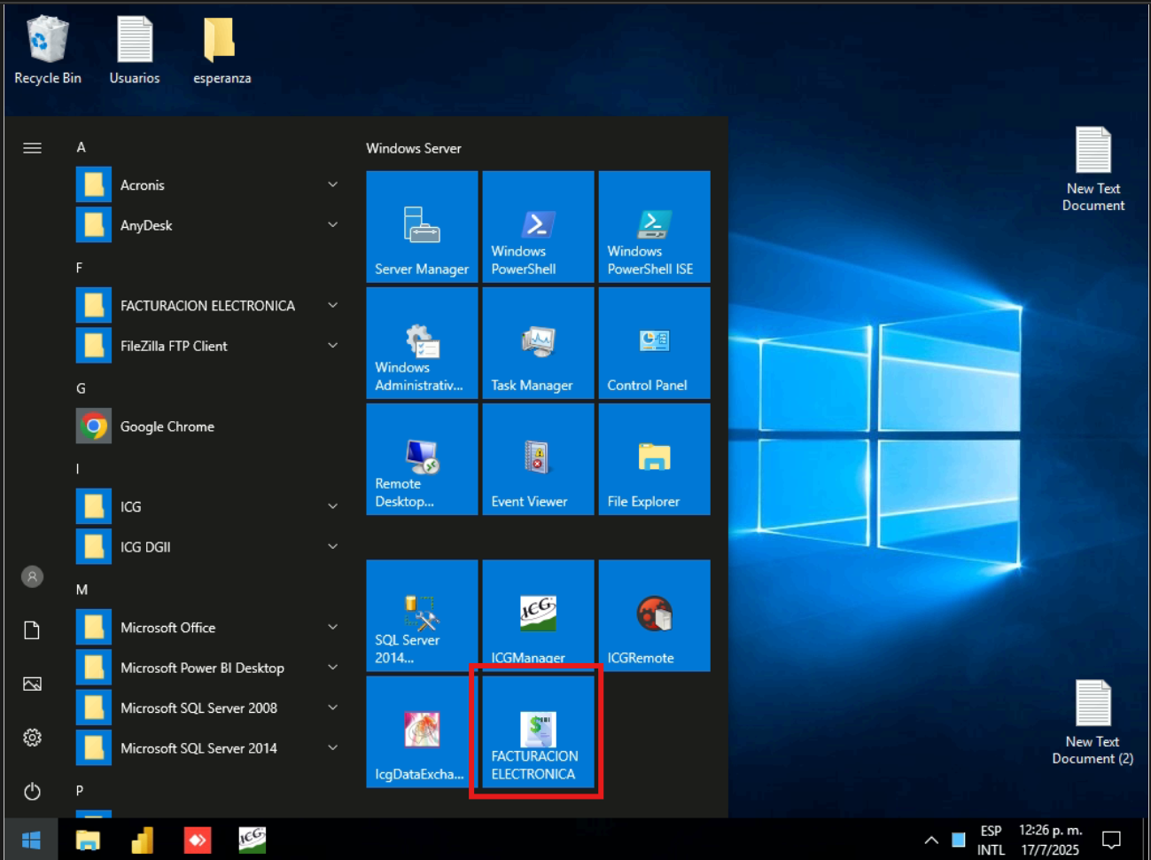Viewport: 1151px width, 860px height.
Task: Open the notification Action Center
Action: click(x=1111, y=840)
